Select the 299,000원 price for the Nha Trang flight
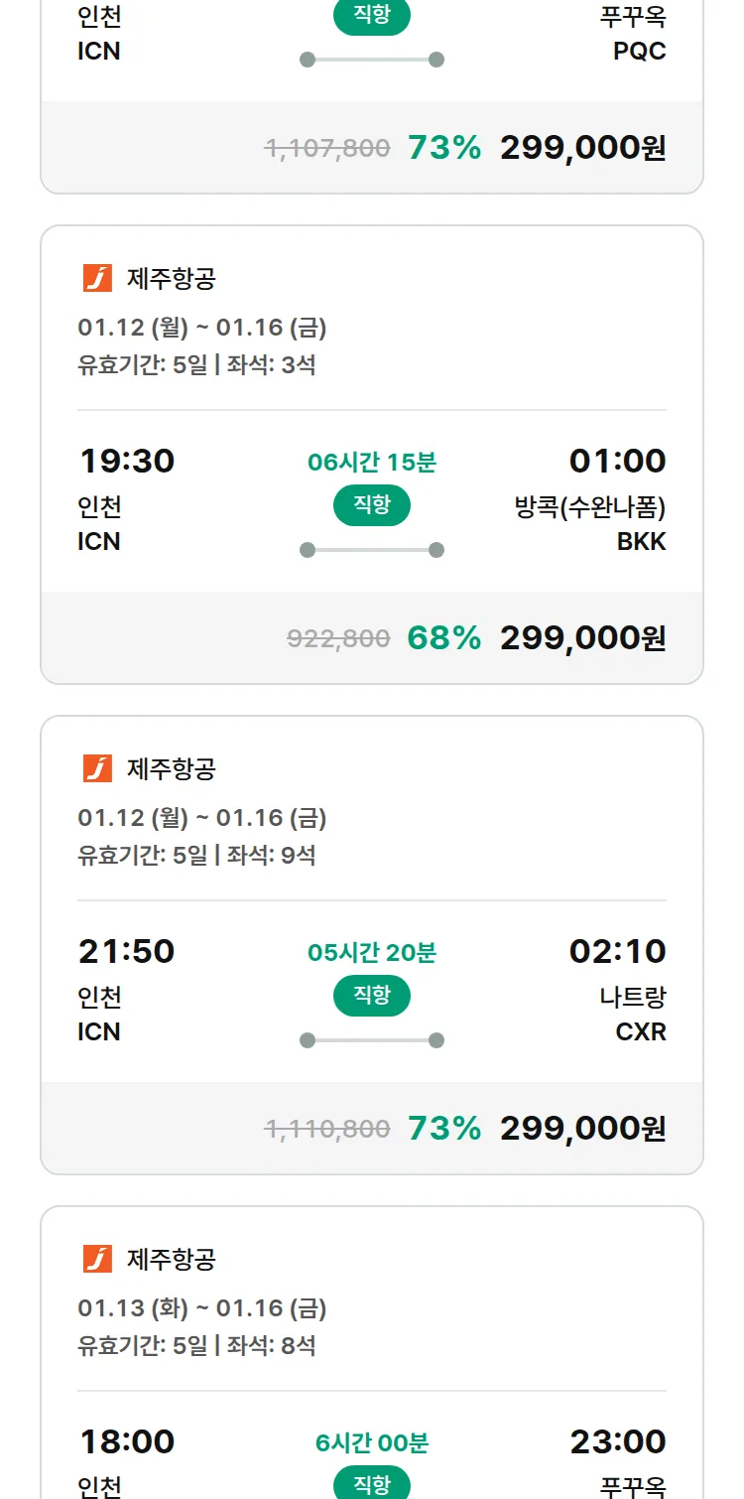The width and height of the screenshot is (744, 1499). tap(582, 1128)
